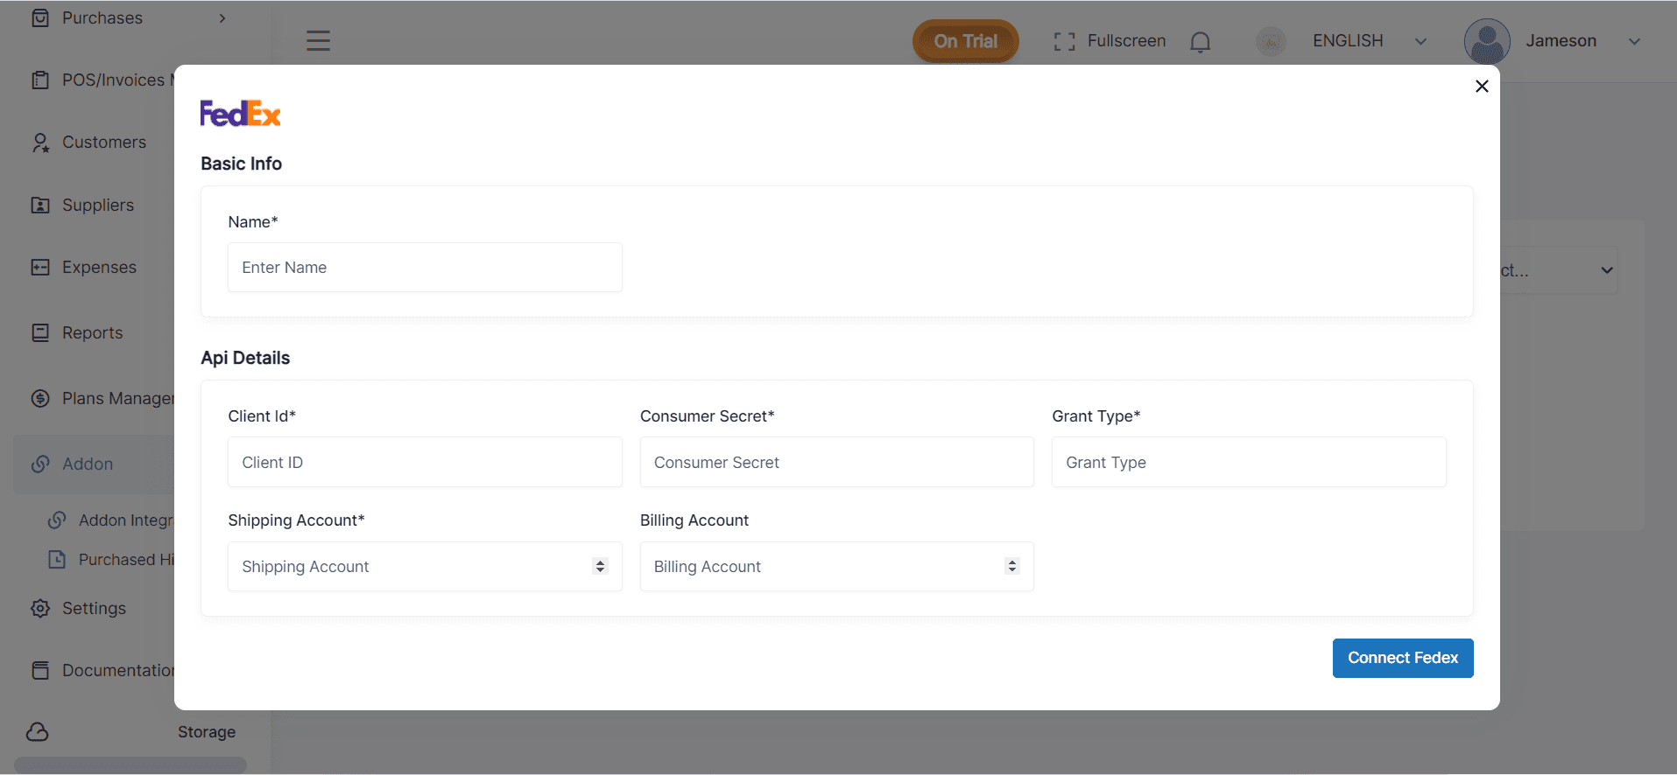Select Addon in the sidebar
This screenshot has width=1677, height=775.
(x=88, y=464)
